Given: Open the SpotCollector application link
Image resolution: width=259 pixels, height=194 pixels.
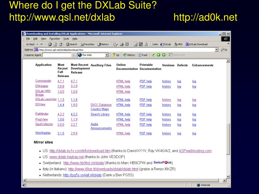Looking at the screenshot, I should [x=44, y=124].
